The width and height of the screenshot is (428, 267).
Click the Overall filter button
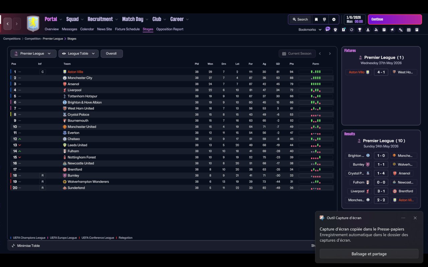pyautogui.click(x=112, y=53)
